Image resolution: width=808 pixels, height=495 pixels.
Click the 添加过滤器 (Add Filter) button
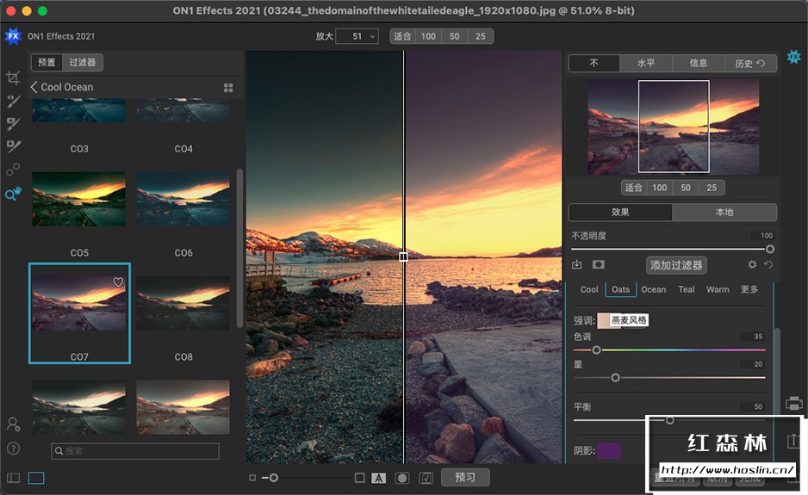[676, 265]
